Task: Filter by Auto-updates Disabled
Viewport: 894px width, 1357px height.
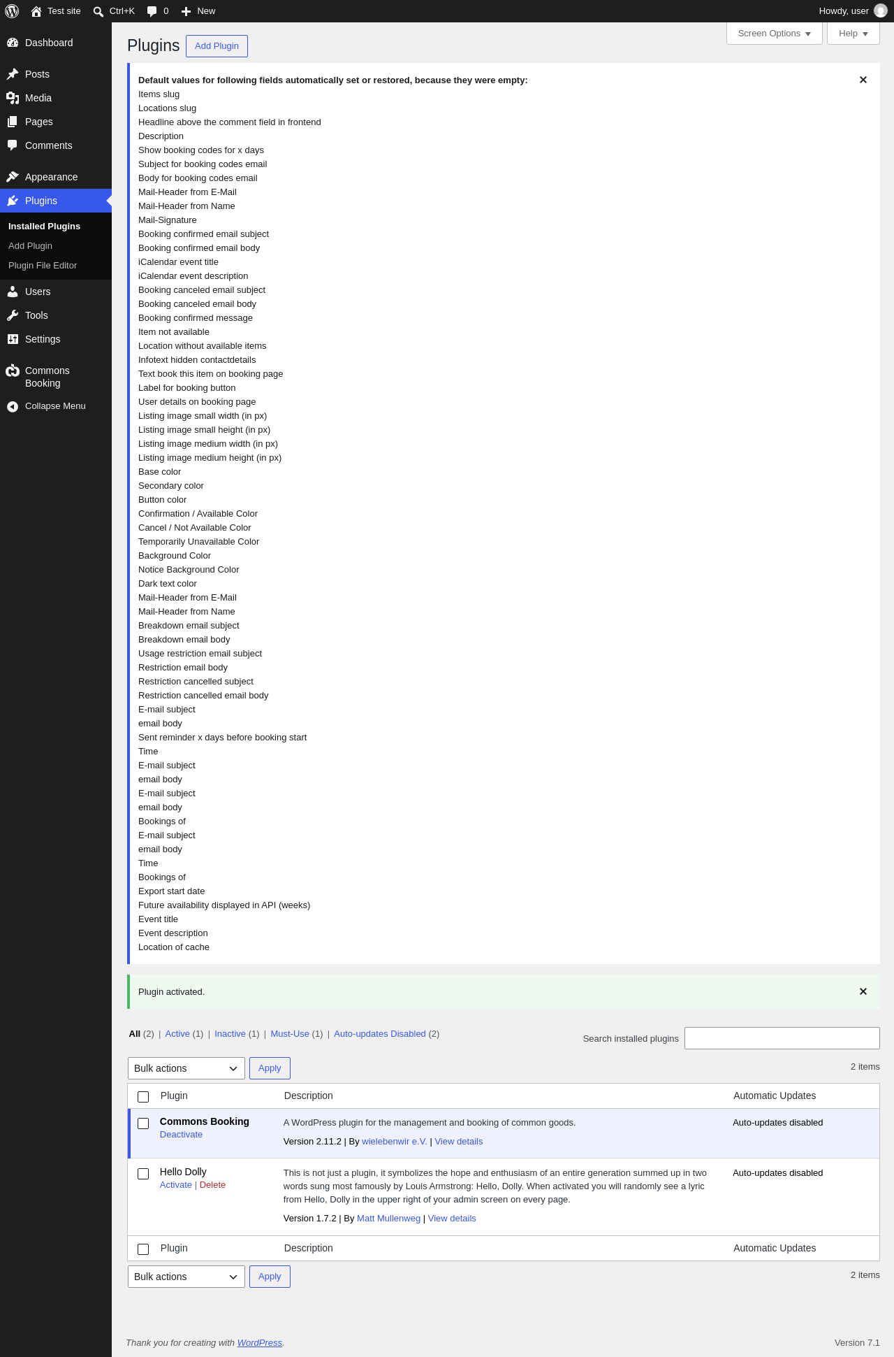Action: coord(380,1034)
